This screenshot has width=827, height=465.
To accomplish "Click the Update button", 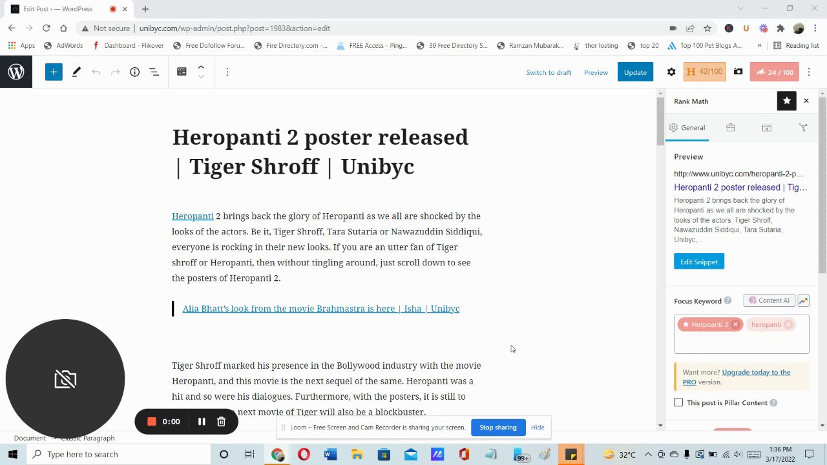I will pyautogui.click(x=635, y=72).
